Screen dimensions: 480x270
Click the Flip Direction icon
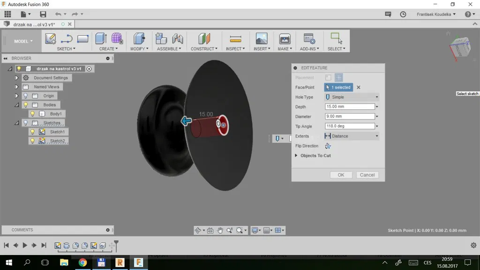click(328, 146)
